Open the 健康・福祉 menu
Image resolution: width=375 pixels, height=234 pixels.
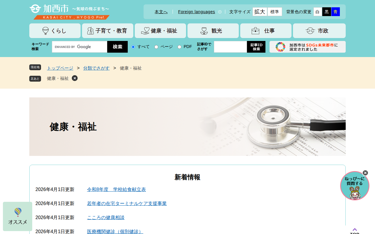click(160, 31)
